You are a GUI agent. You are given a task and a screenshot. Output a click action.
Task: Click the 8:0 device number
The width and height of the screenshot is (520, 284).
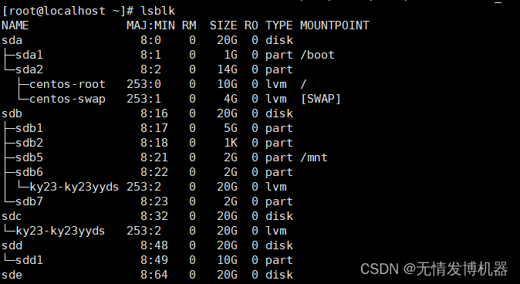pos(151,40)
